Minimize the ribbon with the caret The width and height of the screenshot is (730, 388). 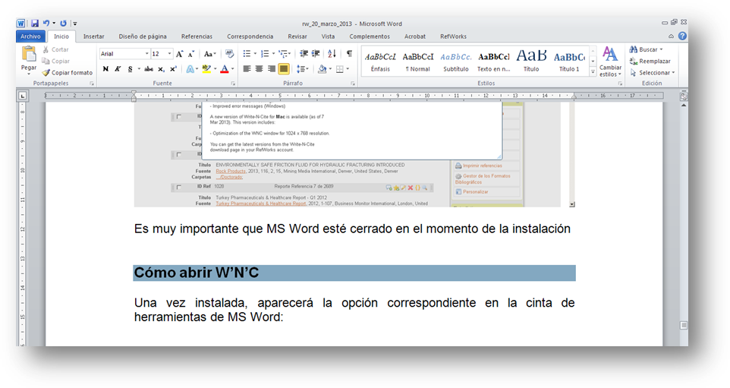(x=671, y=36)
